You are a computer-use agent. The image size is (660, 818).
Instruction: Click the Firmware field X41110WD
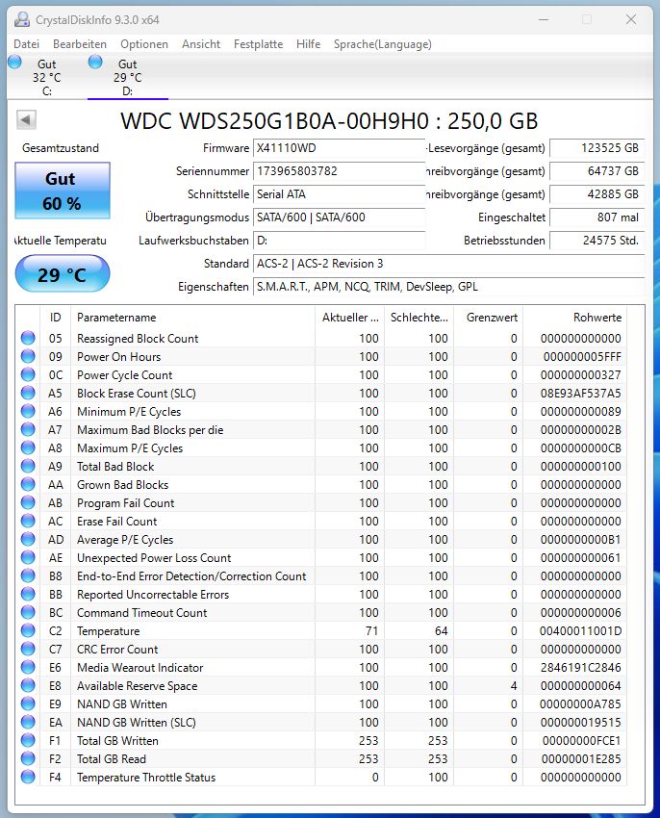339,148
